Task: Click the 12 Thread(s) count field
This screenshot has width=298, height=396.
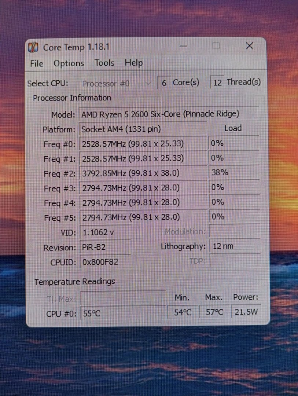Action: (217, 82)
